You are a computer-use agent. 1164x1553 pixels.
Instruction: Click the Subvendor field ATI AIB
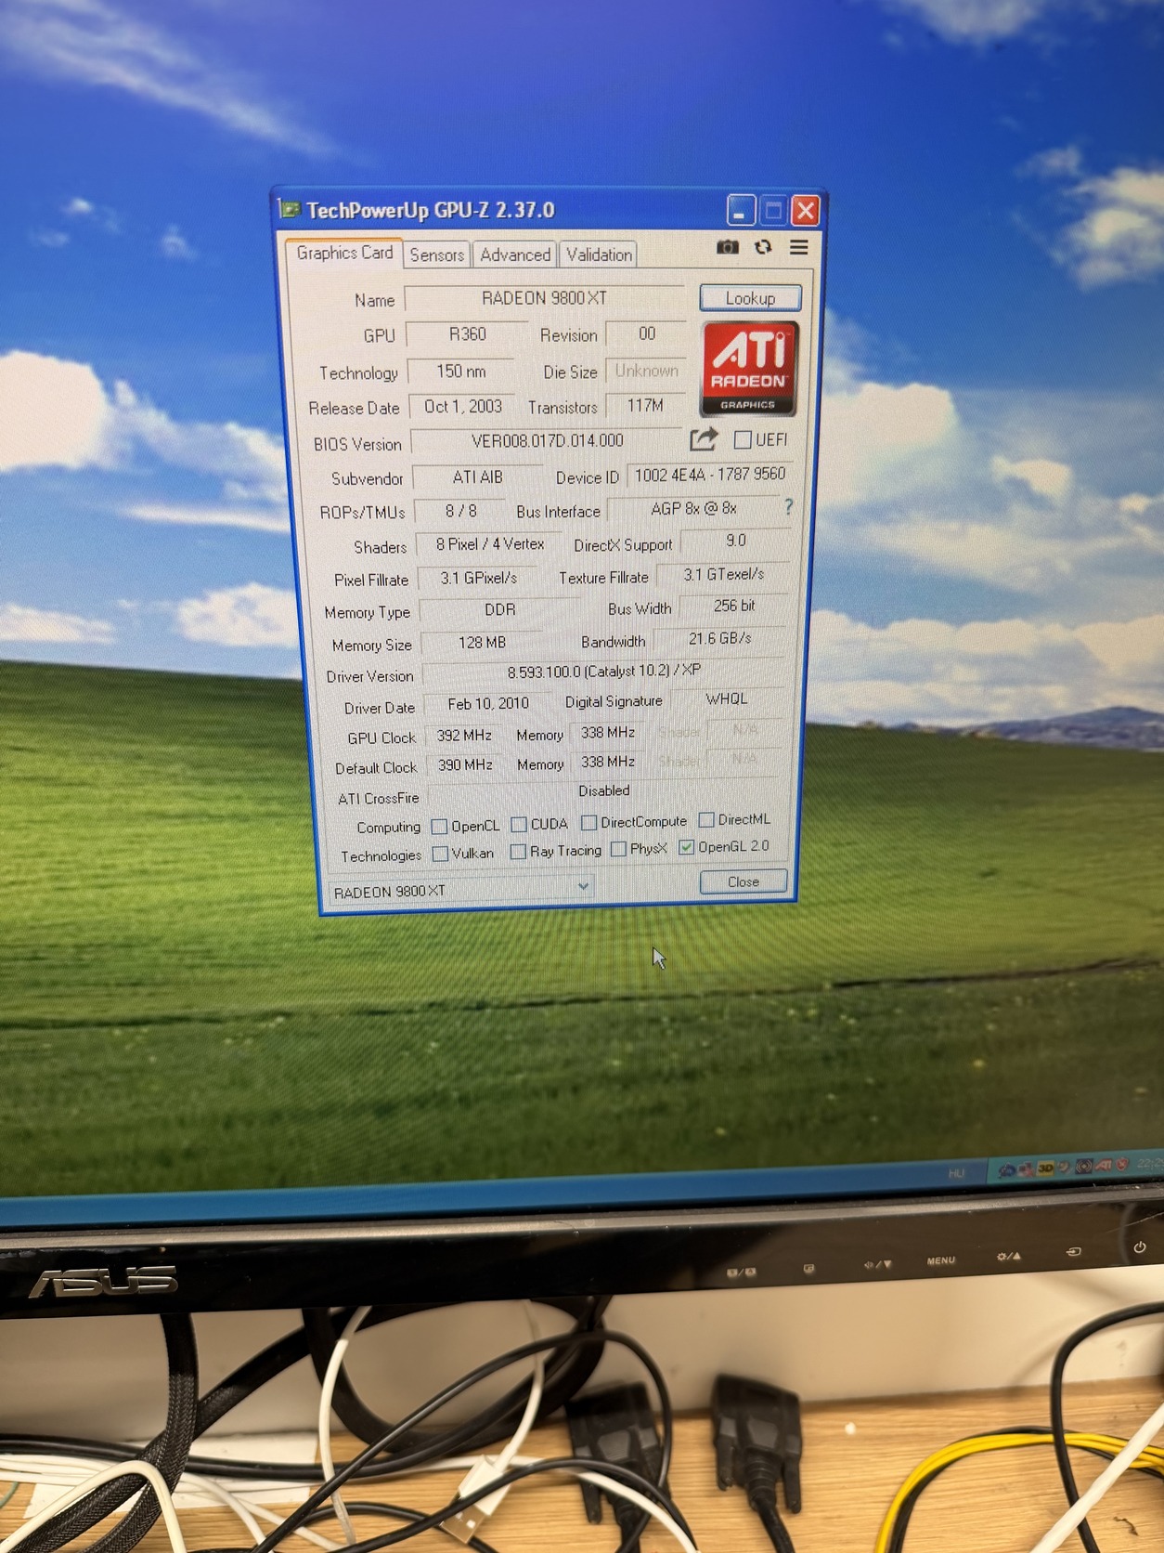tap(477, 477)
